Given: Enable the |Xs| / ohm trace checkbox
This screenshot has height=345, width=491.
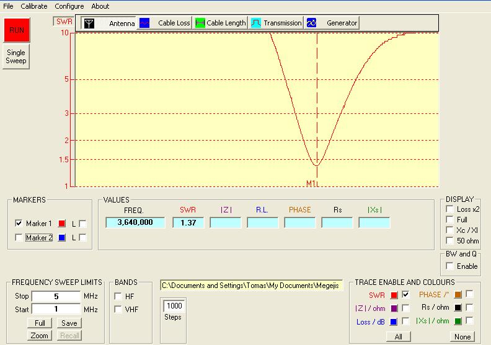Looking at the screenshot, I should tap(469, 320).
